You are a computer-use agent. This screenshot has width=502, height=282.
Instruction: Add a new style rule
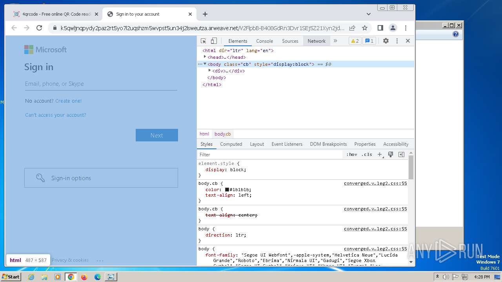click(380, 155)
